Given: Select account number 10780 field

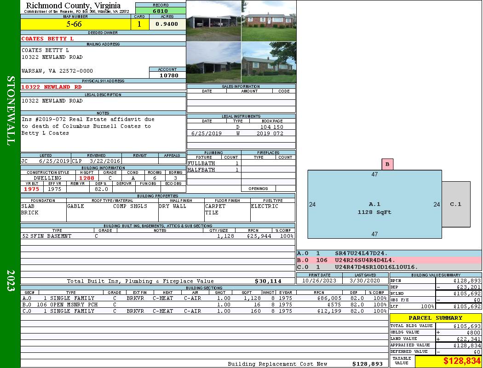Looking at the screenshot, I should pos(167,75).
